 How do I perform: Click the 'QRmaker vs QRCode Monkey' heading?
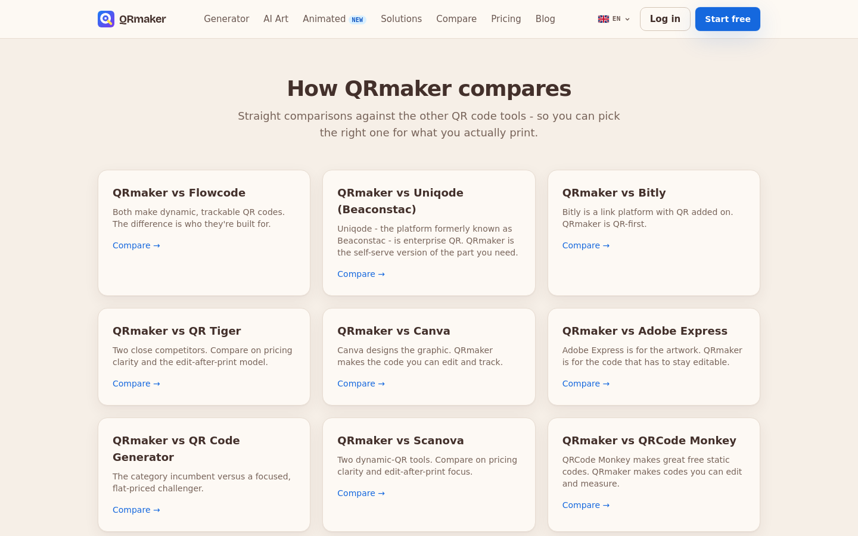(649, 441)
